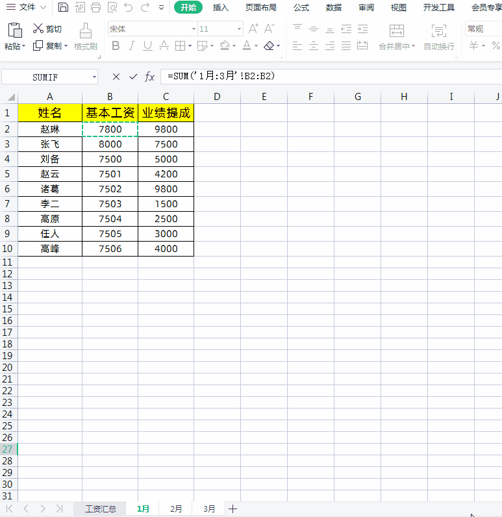
Task: Align text to top of cell
Action: 297,29
